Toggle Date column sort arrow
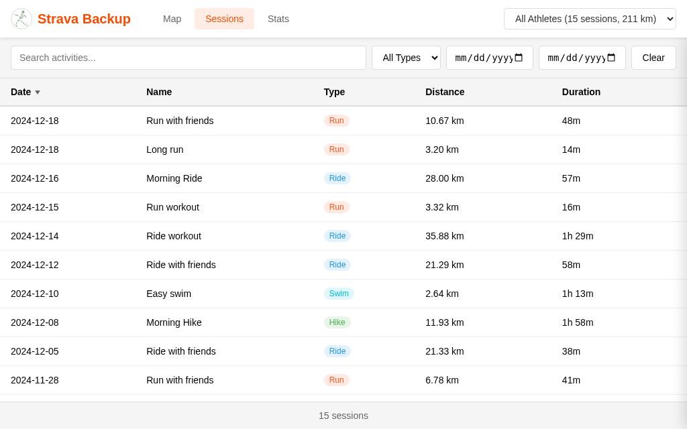 click(38, 93)
